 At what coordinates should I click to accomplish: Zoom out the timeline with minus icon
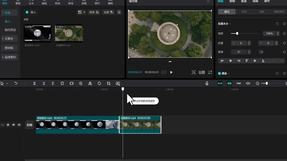pyautogui.click(x=257, y=83)
